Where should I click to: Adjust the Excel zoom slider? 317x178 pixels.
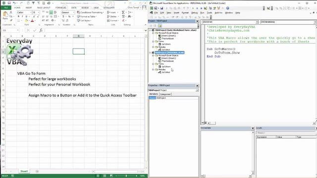coord(126,176)
